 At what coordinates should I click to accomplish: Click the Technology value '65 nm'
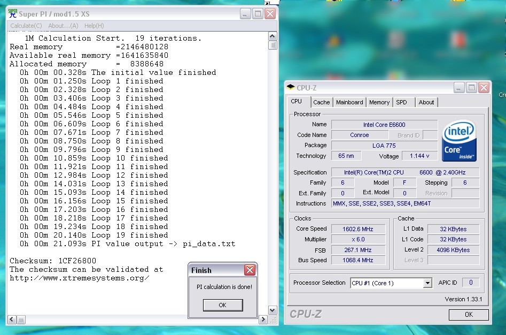click(x=346, y=156)
